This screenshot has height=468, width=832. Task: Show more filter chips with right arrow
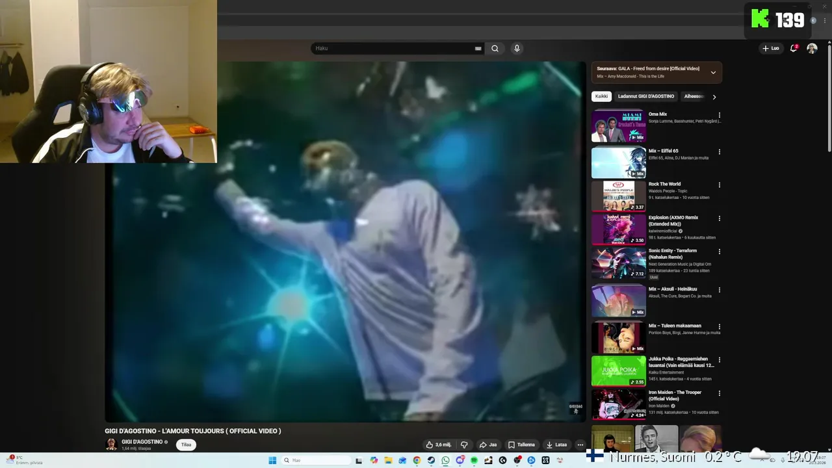click(x=714, y=97)
